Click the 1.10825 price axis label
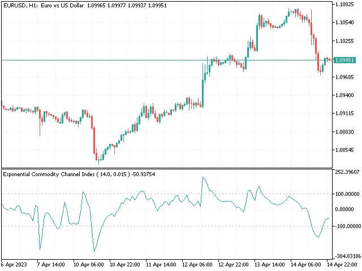This screenshot has width=362, height=271. (344, 4)
